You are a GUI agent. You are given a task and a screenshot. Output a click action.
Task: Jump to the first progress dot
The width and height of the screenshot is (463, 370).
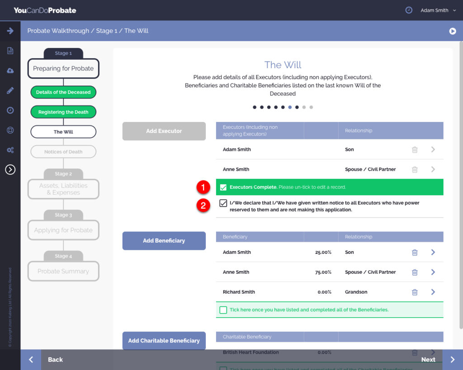(255, 108)
